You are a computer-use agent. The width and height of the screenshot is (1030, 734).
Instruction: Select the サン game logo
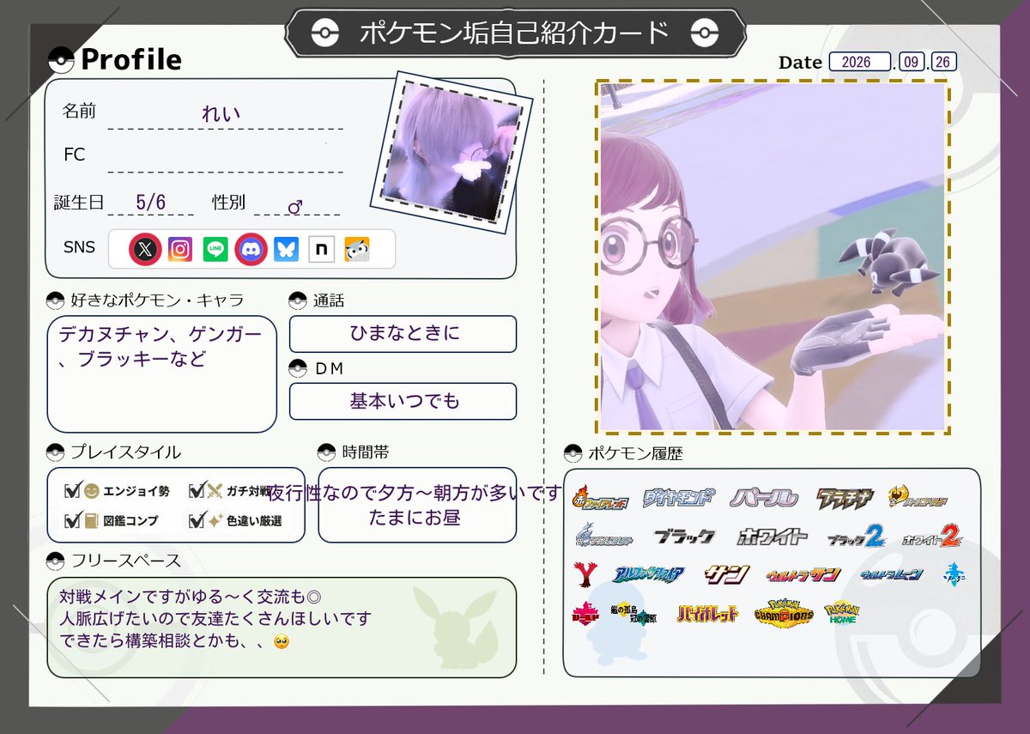point(728,574)
